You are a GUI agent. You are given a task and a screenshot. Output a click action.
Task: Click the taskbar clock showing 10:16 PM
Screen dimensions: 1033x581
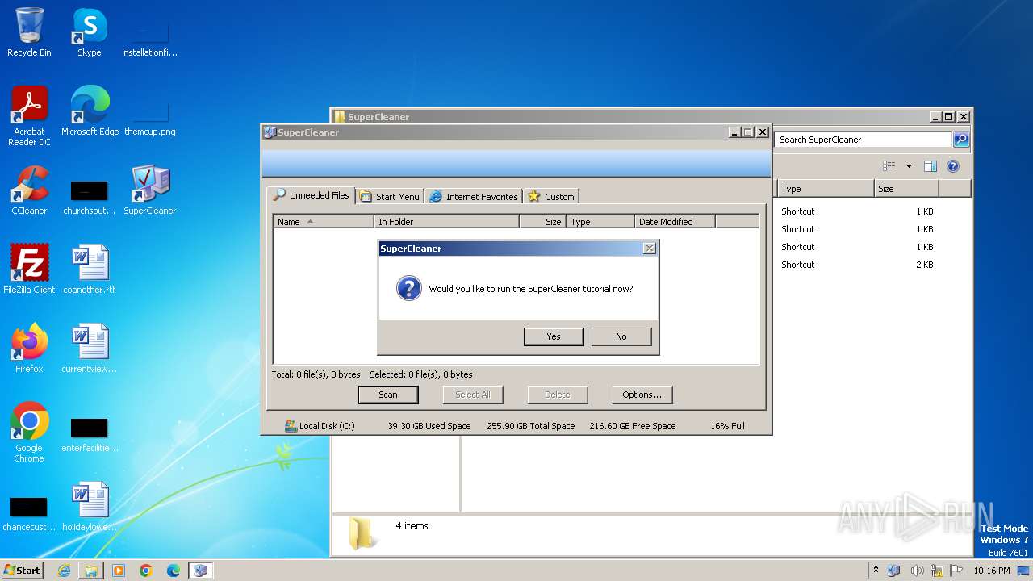[x=992, y=571]
